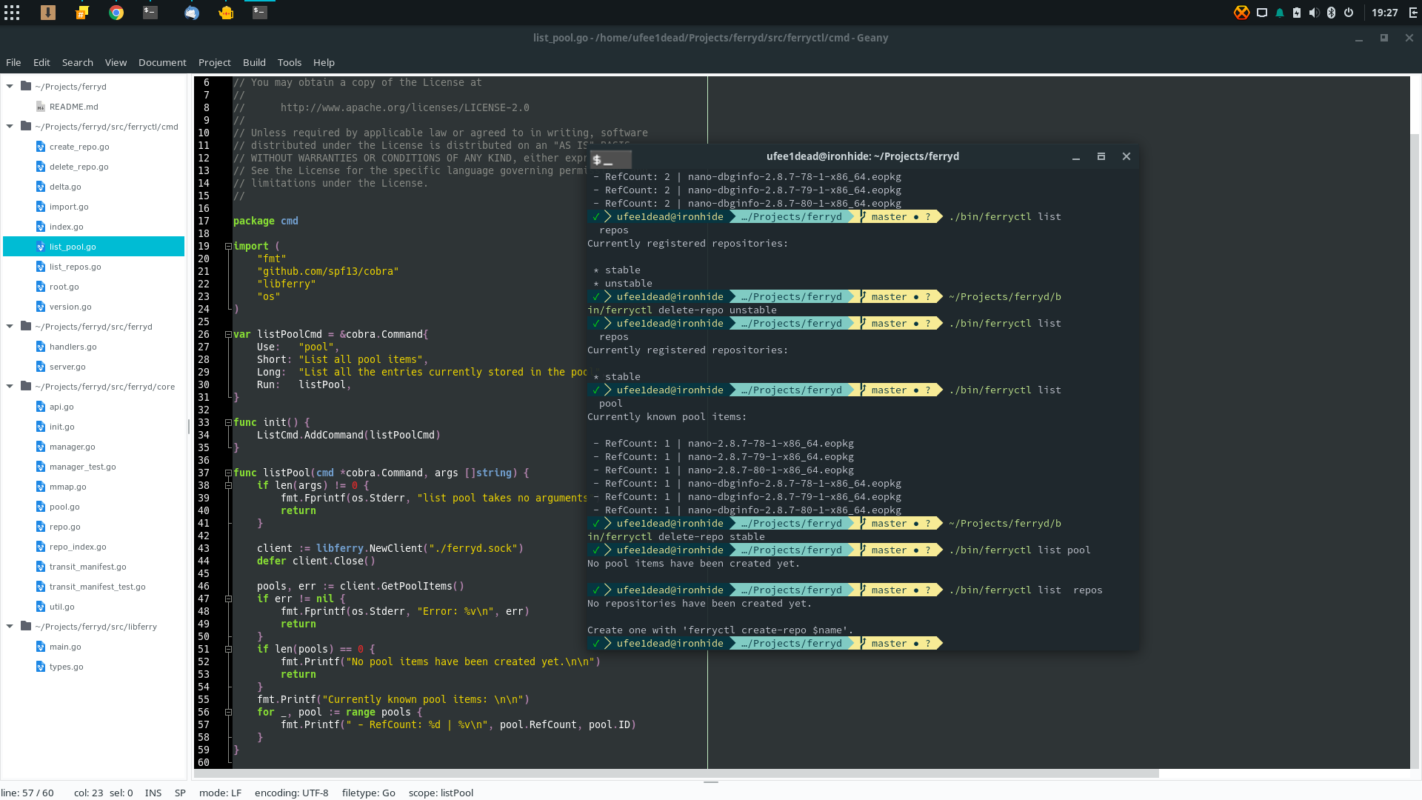Switch to Geany teapot icon in panel
Viewport: 1422px width, 800px height.
pyautogui.click(x=226, y=13)
